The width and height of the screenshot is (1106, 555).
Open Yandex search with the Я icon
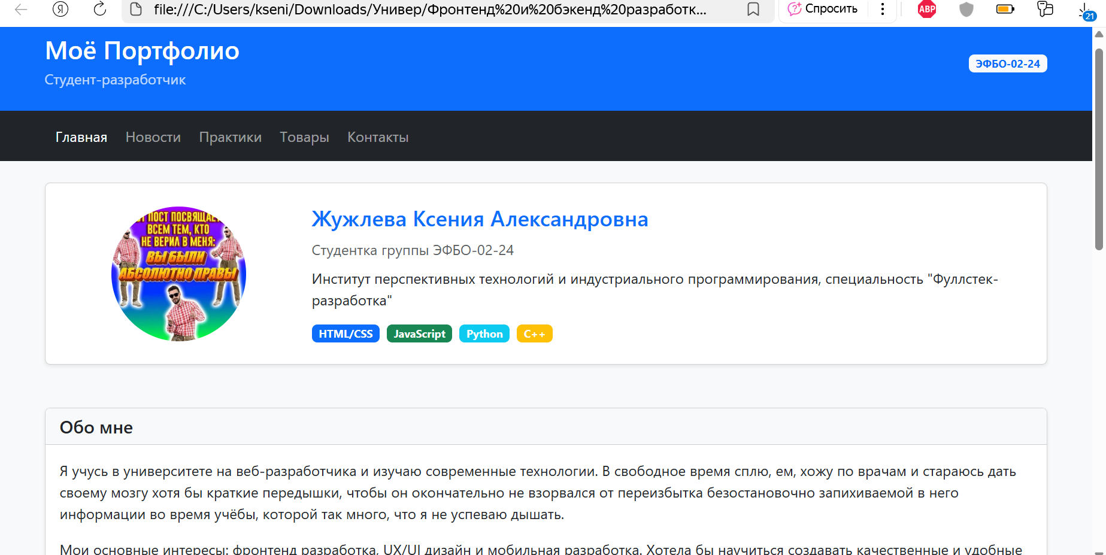[x=60, y=10]
